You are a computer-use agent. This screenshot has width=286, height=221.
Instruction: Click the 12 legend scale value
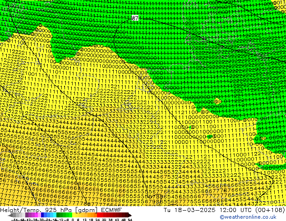tap(85, 220)
